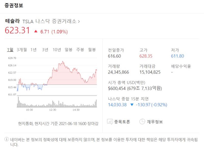Click the info icon beside disclaimer
This screenshot has height=150, width=204.
[6, 140]
